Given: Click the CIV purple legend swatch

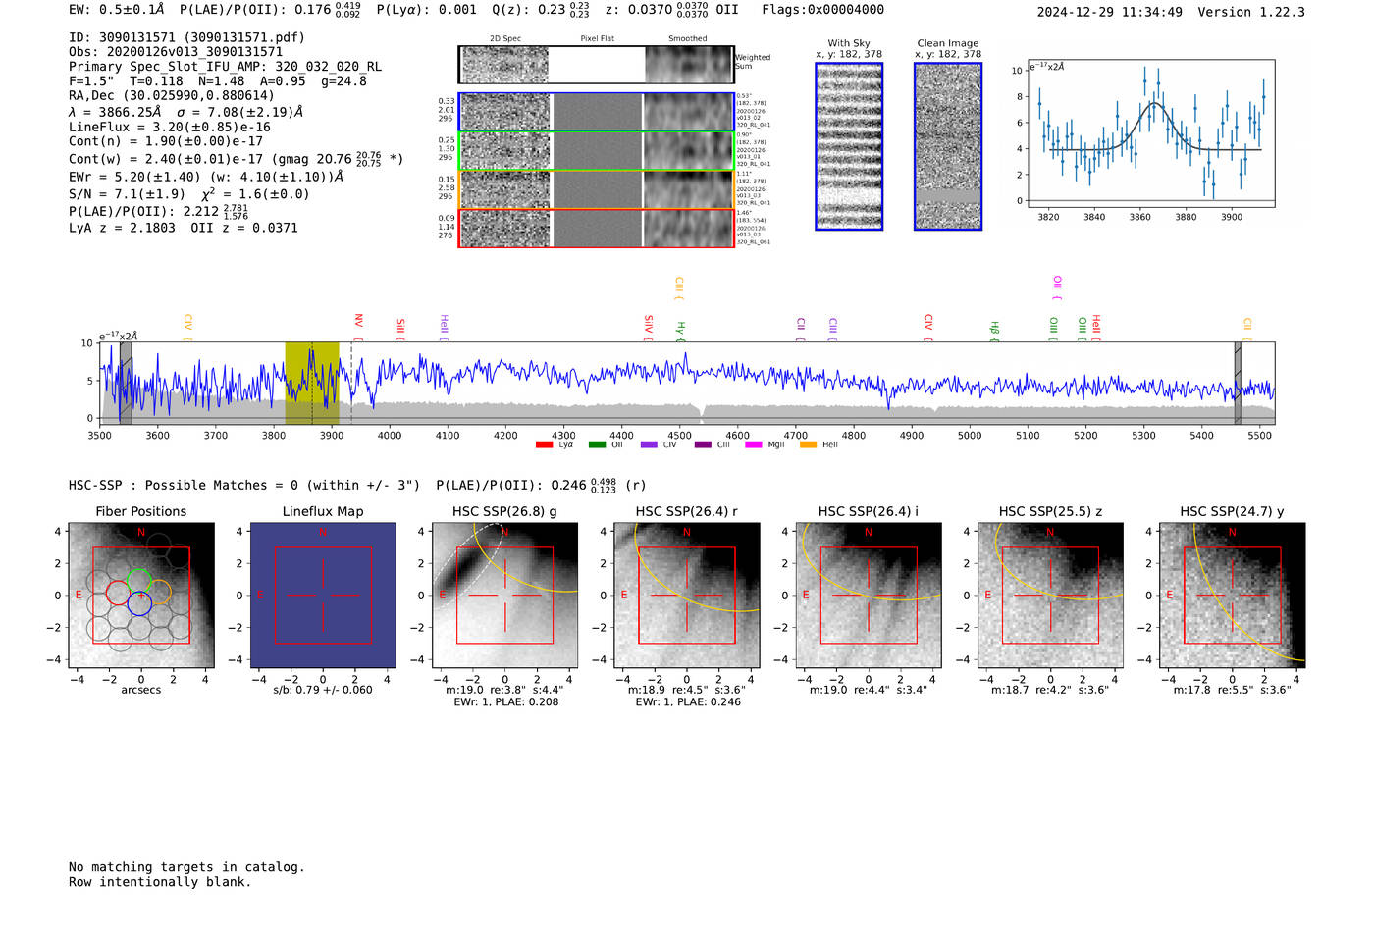Looking at the screenshot, I should (x=649, y=445).
